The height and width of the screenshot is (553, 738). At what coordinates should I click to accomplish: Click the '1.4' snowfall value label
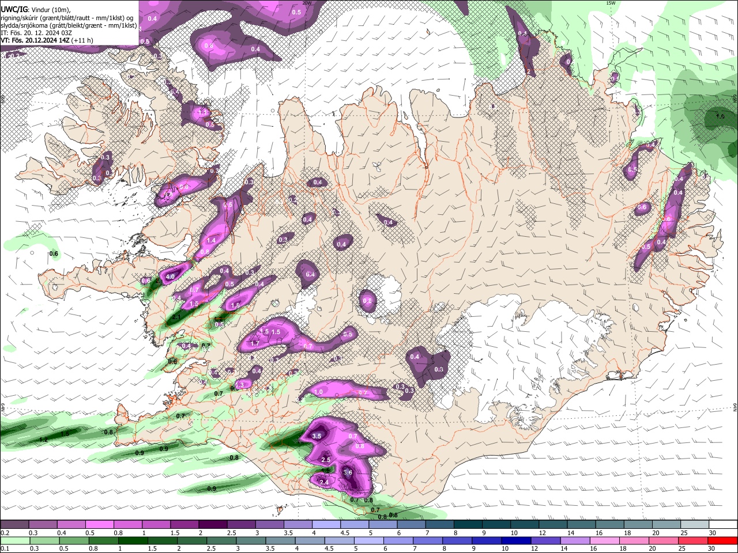click(x=211, y=241)
